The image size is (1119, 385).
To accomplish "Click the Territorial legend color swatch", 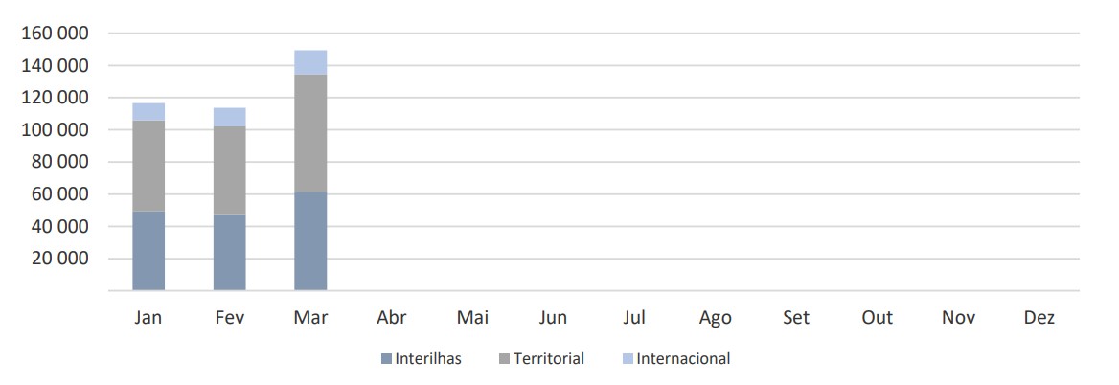I will pyautogui.click(x=504, y=359).
